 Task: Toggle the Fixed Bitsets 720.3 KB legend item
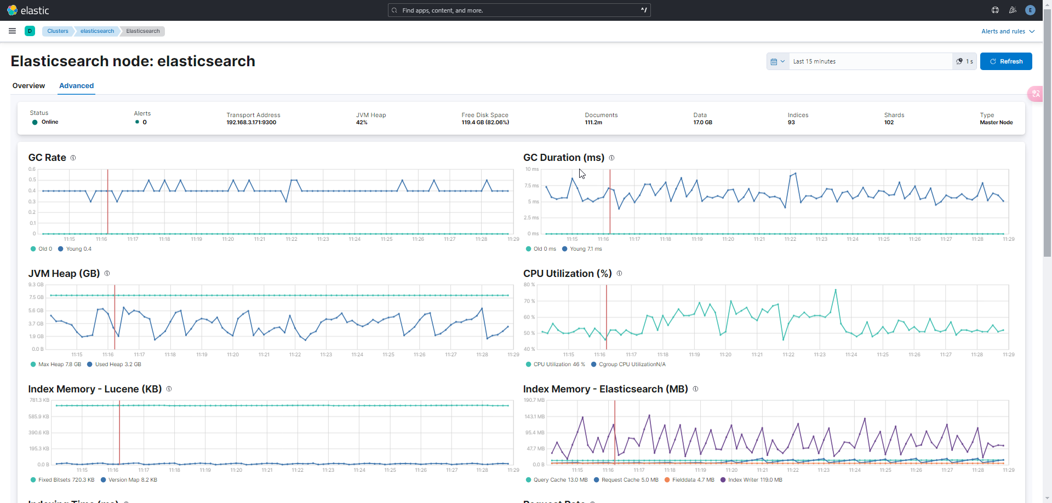[62, 480]
